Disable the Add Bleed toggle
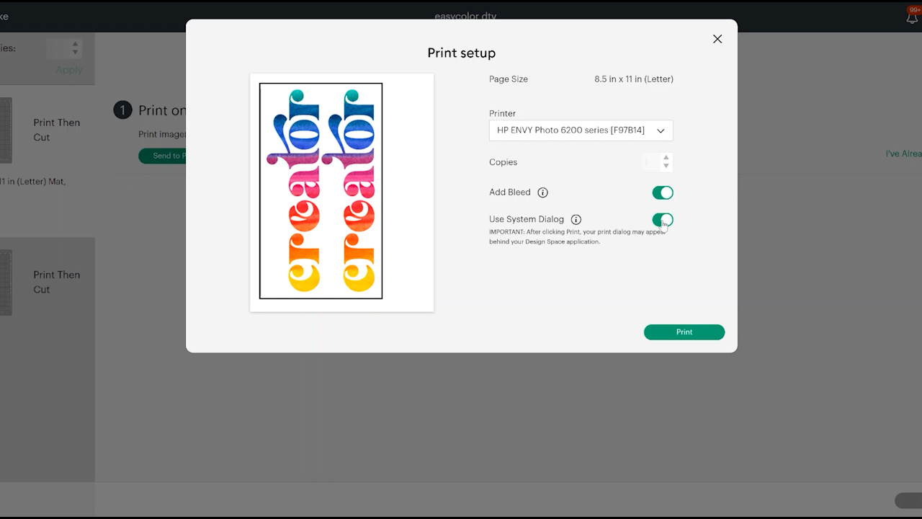 pos(663,192)
